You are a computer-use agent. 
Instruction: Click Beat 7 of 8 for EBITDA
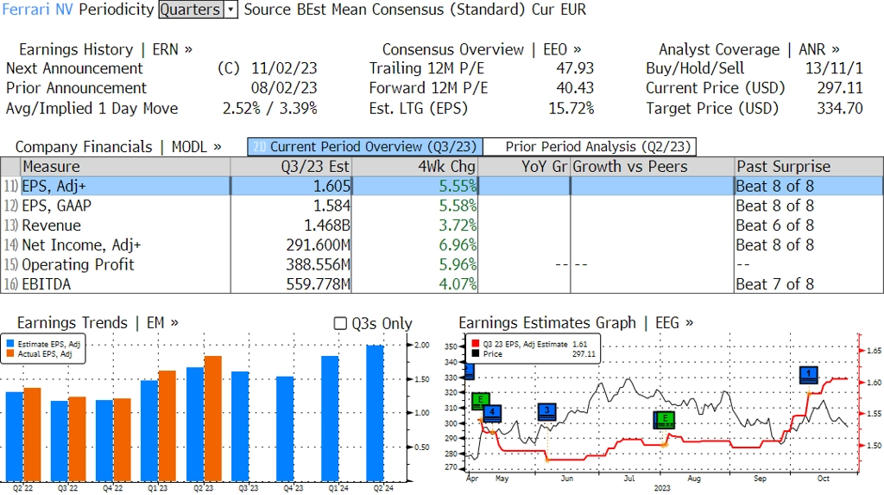click(775, 284)
